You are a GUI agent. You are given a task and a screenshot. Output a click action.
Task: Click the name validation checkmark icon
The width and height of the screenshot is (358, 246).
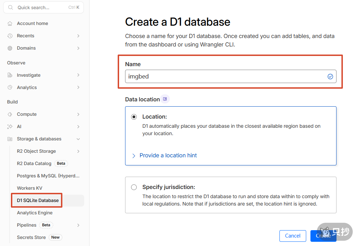click(x=330, y=77)
